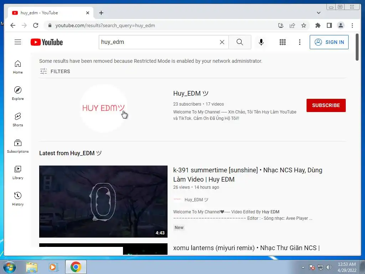Click the Chrome taskbar icon

(76, 267)
